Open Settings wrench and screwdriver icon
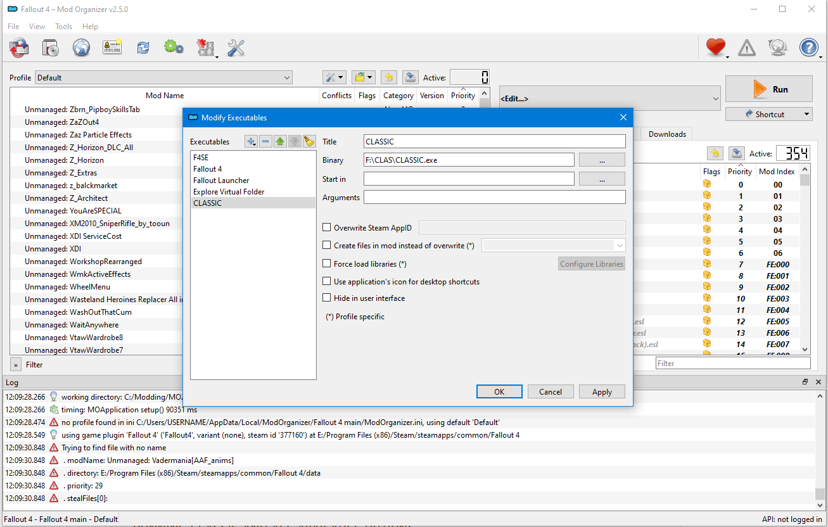Image resolution: width=828 pixels, height=527 pixels. click(x=236, y=48)
